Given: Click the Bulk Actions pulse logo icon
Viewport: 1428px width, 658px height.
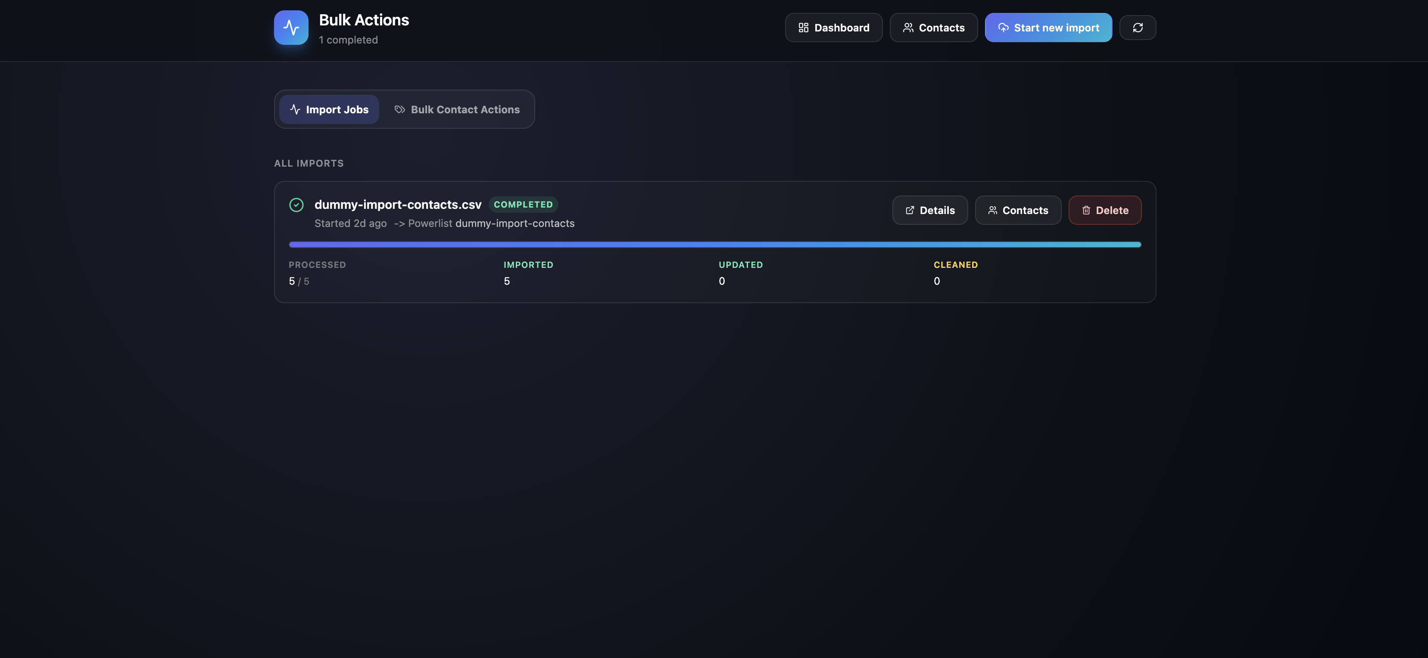Looking at the screenshot, I should [291, 28].
